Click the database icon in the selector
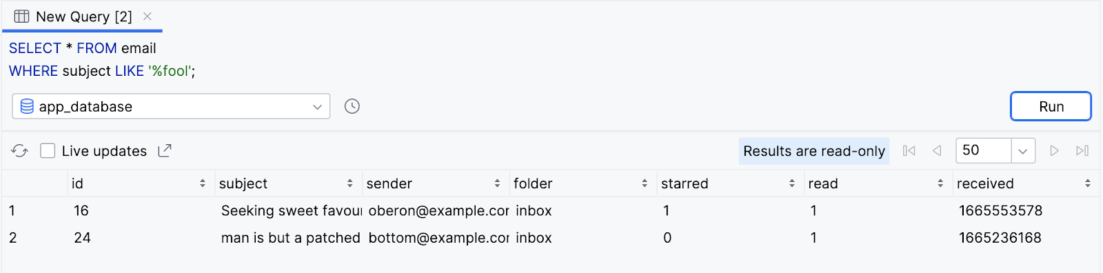This screenshot has height=273, width=1103. [x=27, y=106]
